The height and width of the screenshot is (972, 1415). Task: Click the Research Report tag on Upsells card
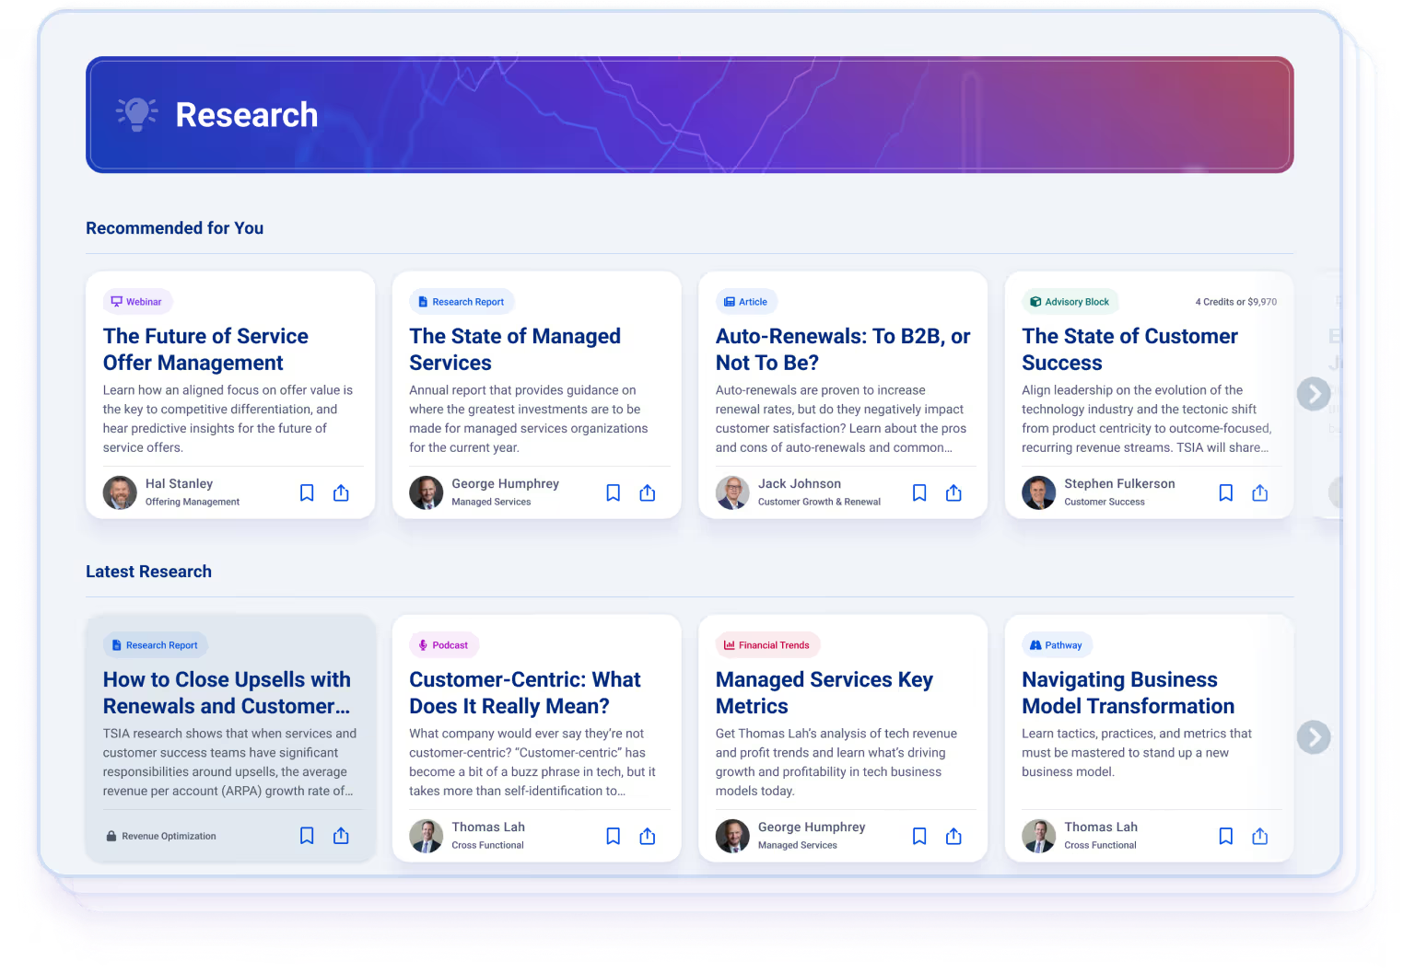(x=155, y=645)
